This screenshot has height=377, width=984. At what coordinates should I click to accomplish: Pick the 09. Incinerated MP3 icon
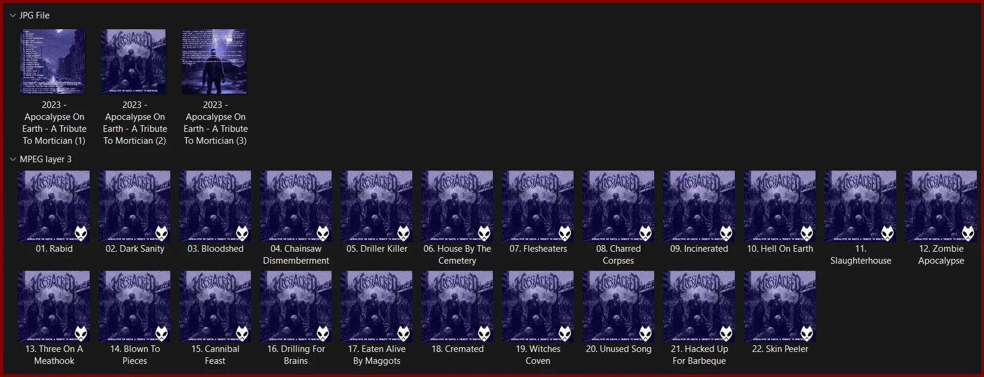click(x=699, y=206)
